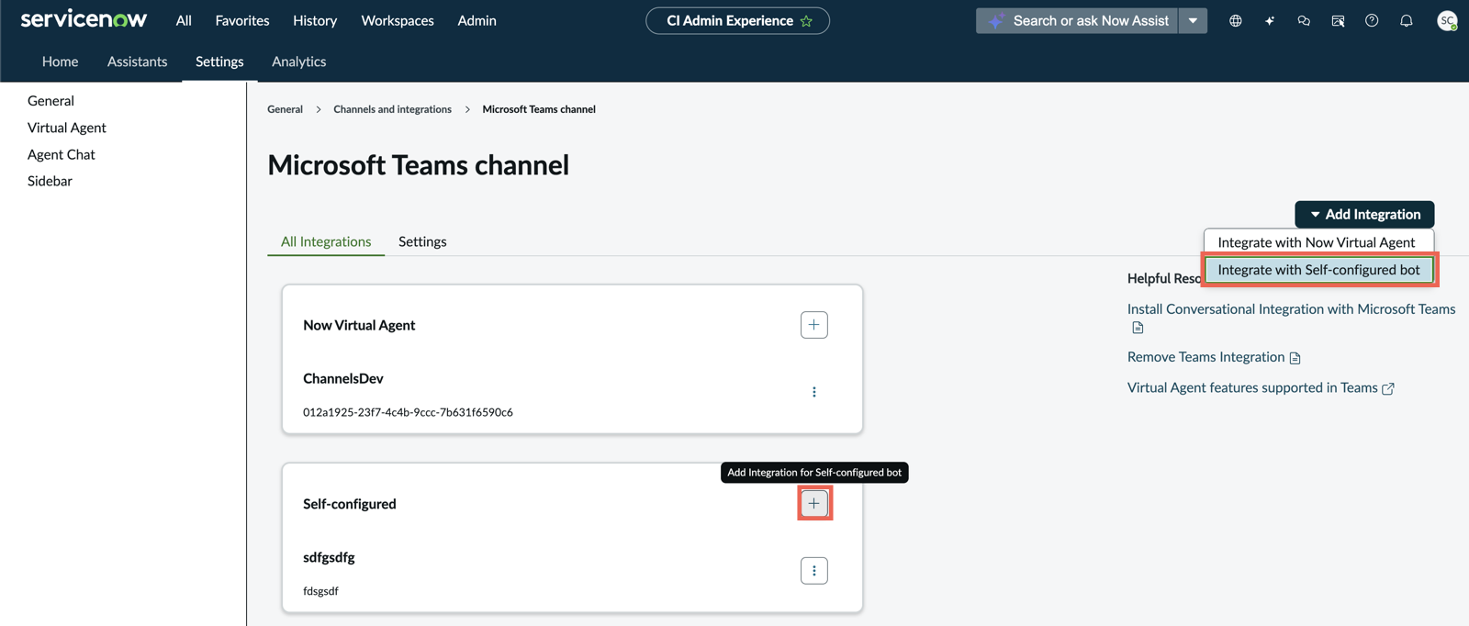The image size is (1469, 626).
Task: Star CI Admin Experience as favorite
Action: [x=806, y=21]
